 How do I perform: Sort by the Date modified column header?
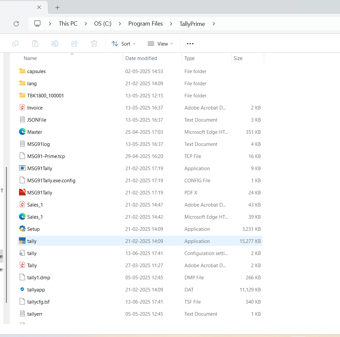(141, 58)
